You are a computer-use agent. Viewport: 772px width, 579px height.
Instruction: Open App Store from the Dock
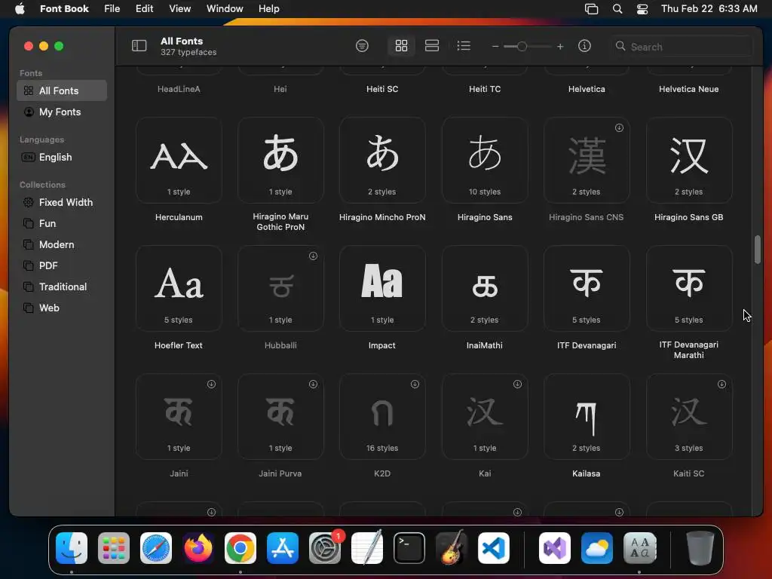coord(283,547)
